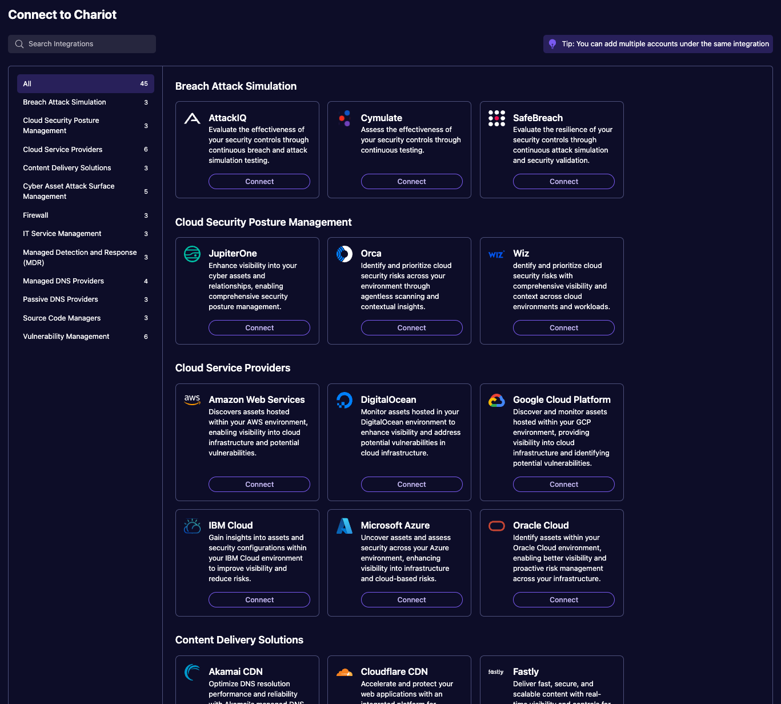
Task: Click the AttackIQ logo icon
Action: pyautogui.click(x=193, y=118)
